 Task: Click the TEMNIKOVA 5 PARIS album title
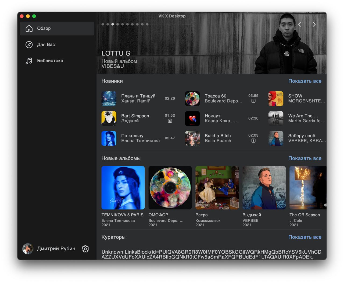123,215
